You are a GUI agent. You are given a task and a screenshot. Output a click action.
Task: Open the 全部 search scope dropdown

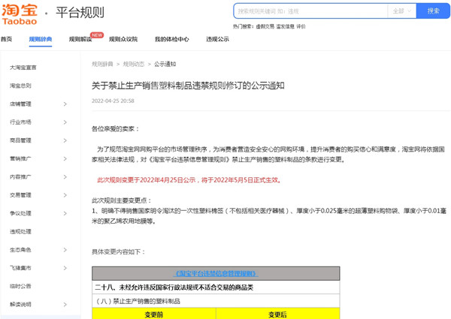coord(402,11)
